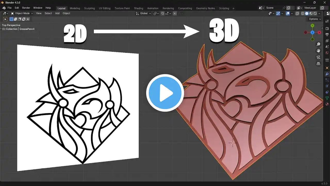Image resolution: width=330 pixels, height=186 pixels.
Task: Toggle X-Ray mode
Action: click(x=297, y=13)
